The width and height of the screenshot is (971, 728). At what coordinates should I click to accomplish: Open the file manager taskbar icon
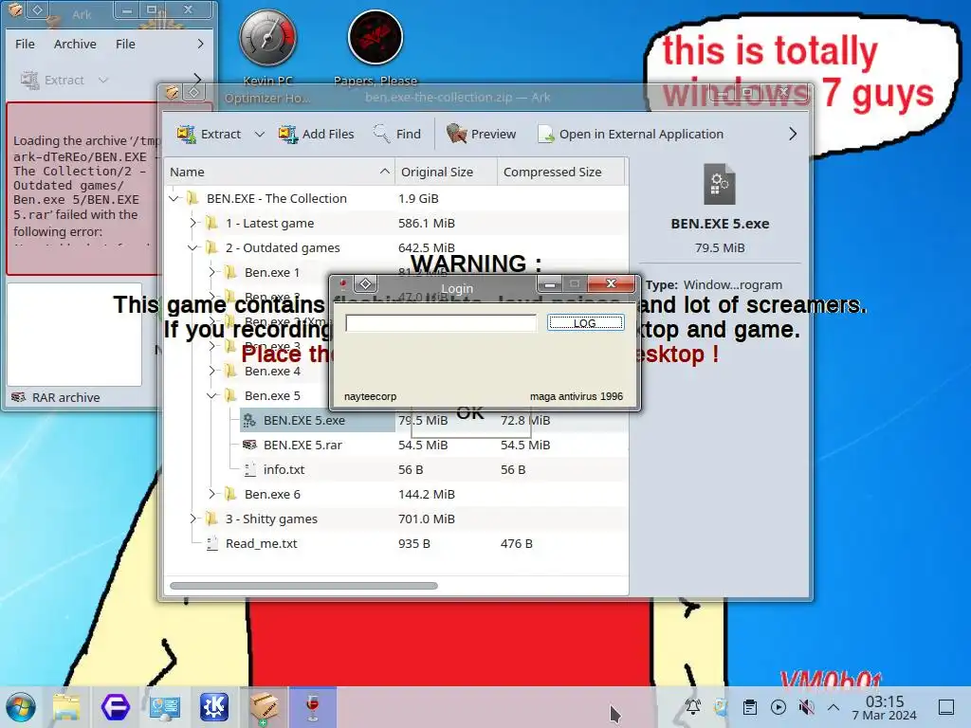[67, 707]
